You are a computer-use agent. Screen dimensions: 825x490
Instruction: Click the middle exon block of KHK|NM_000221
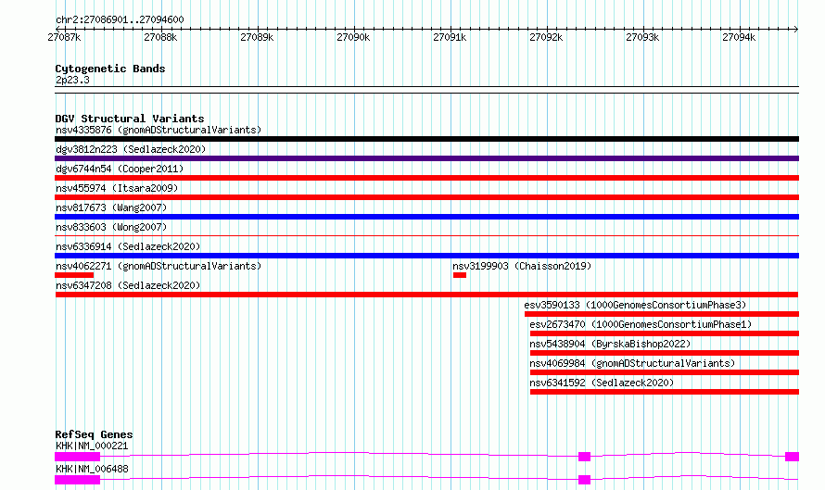[x=584, y=457]
